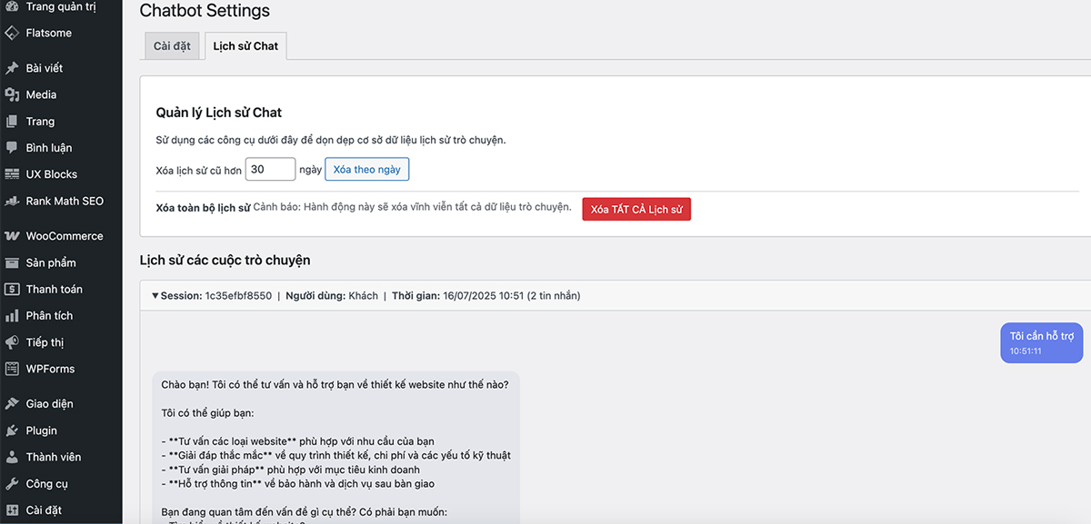Screen dimensions: 1091x524
Task: Collapse the Session 1c35efbf8550 triangle
Action: tap(155, 296)
